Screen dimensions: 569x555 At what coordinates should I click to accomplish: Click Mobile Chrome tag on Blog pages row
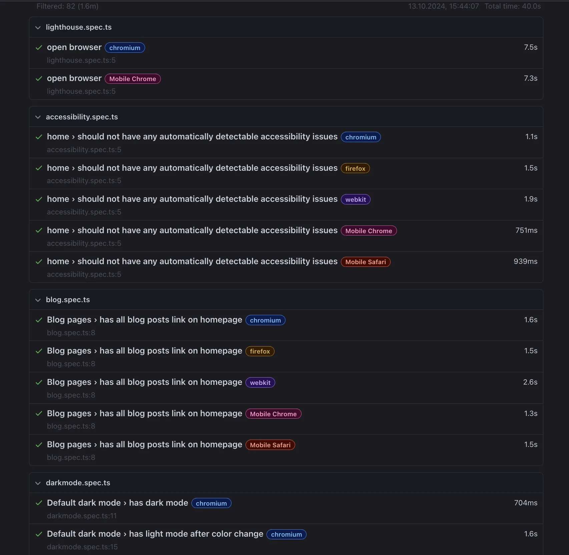(273, 414)
